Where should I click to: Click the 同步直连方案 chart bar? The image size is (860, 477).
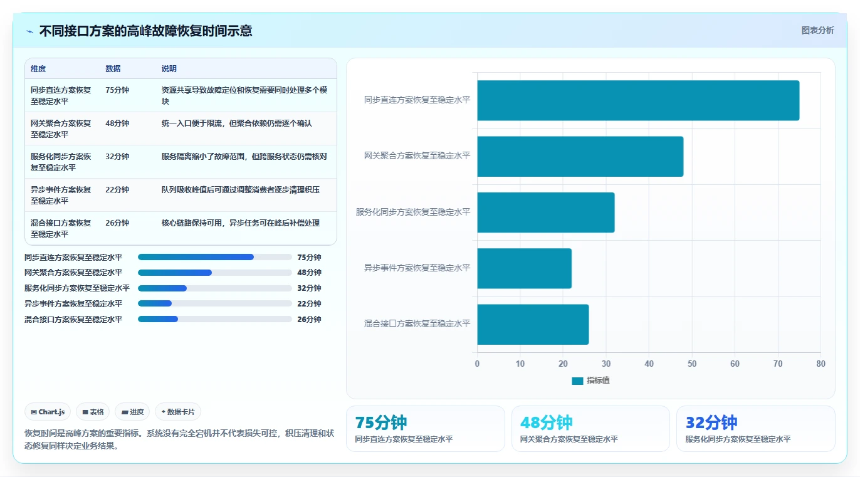pos(638,100)
